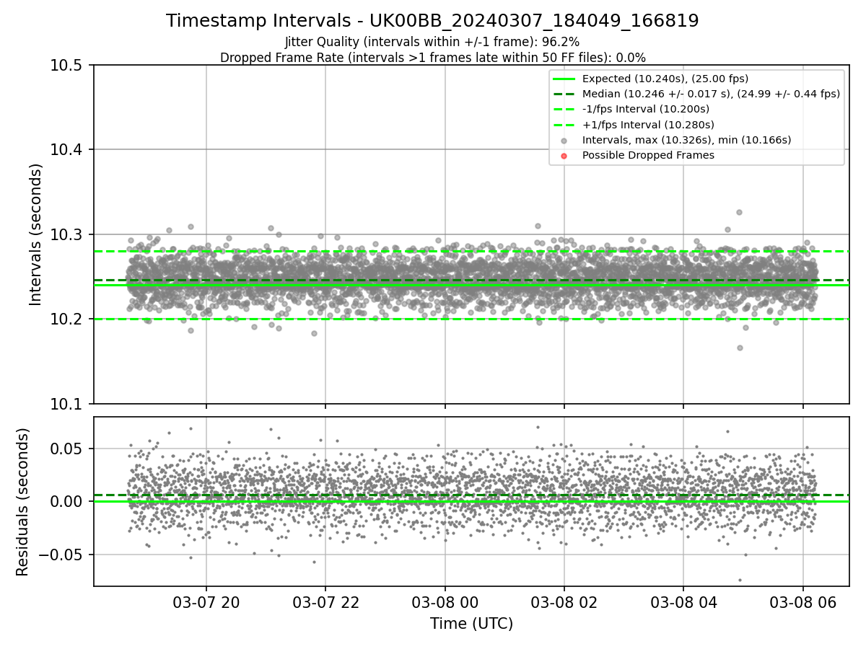
Task: Click the 'Time (UTC)' x-axis label
Action: point(471,624)
